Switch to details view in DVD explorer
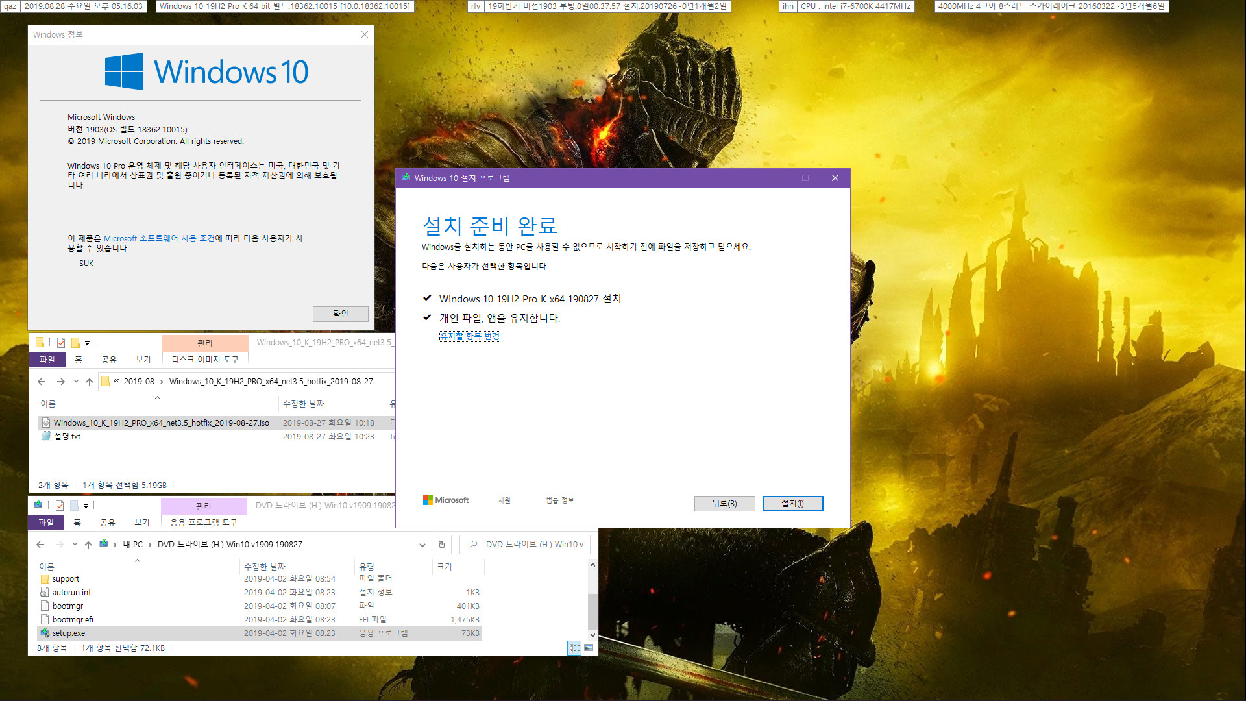The width and height of the screenshot is (1246, 701). [x=574, y=648]
